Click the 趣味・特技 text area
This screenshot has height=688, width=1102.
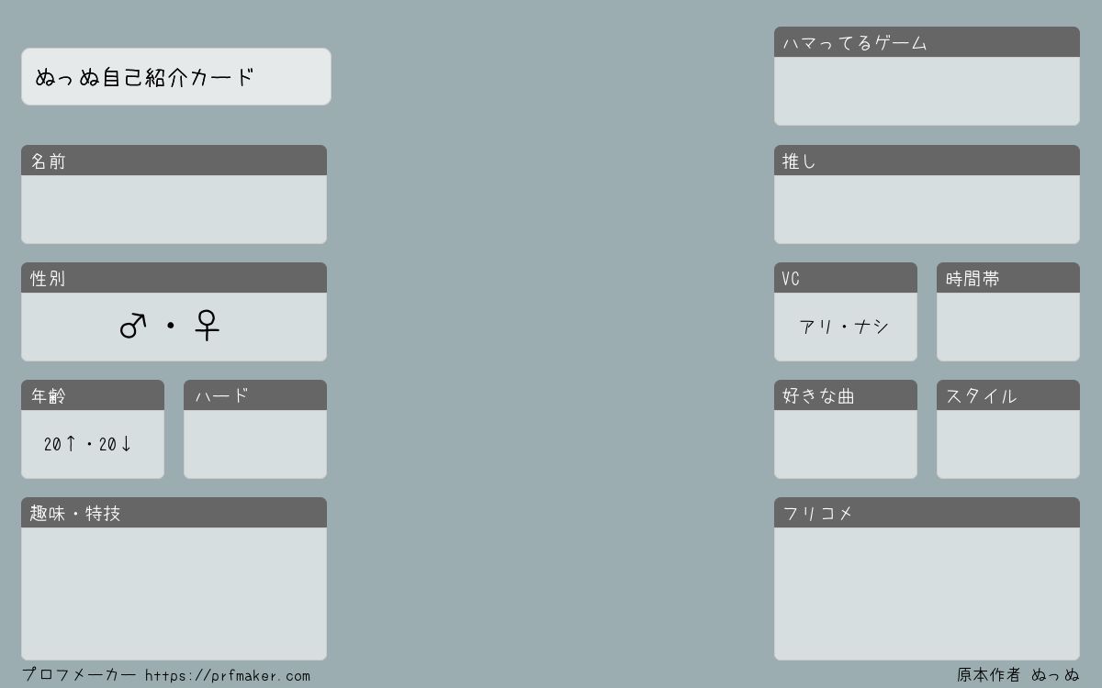pos(174,594)
